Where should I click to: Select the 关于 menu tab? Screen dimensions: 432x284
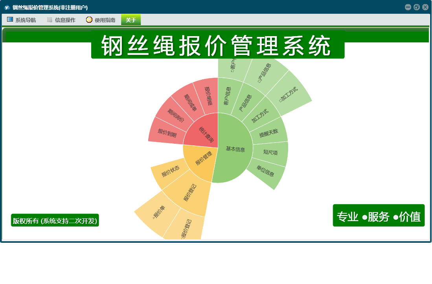point(131,20)
